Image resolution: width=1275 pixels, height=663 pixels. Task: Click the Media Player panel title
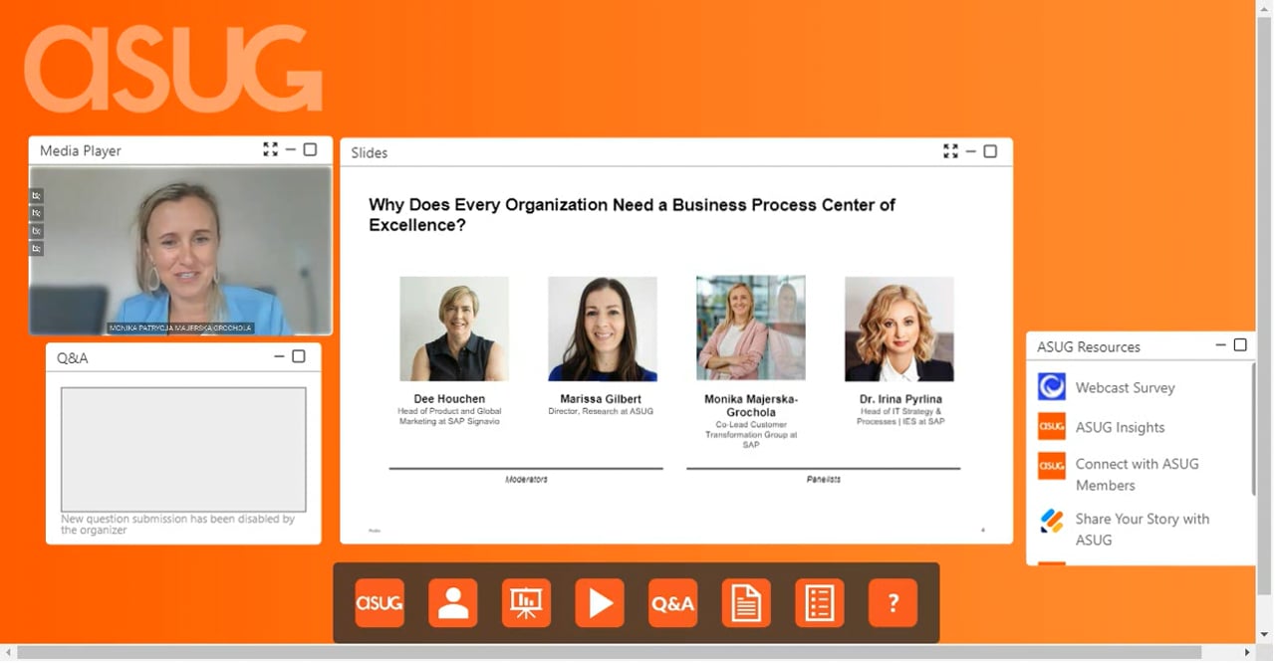coord(81,150)
